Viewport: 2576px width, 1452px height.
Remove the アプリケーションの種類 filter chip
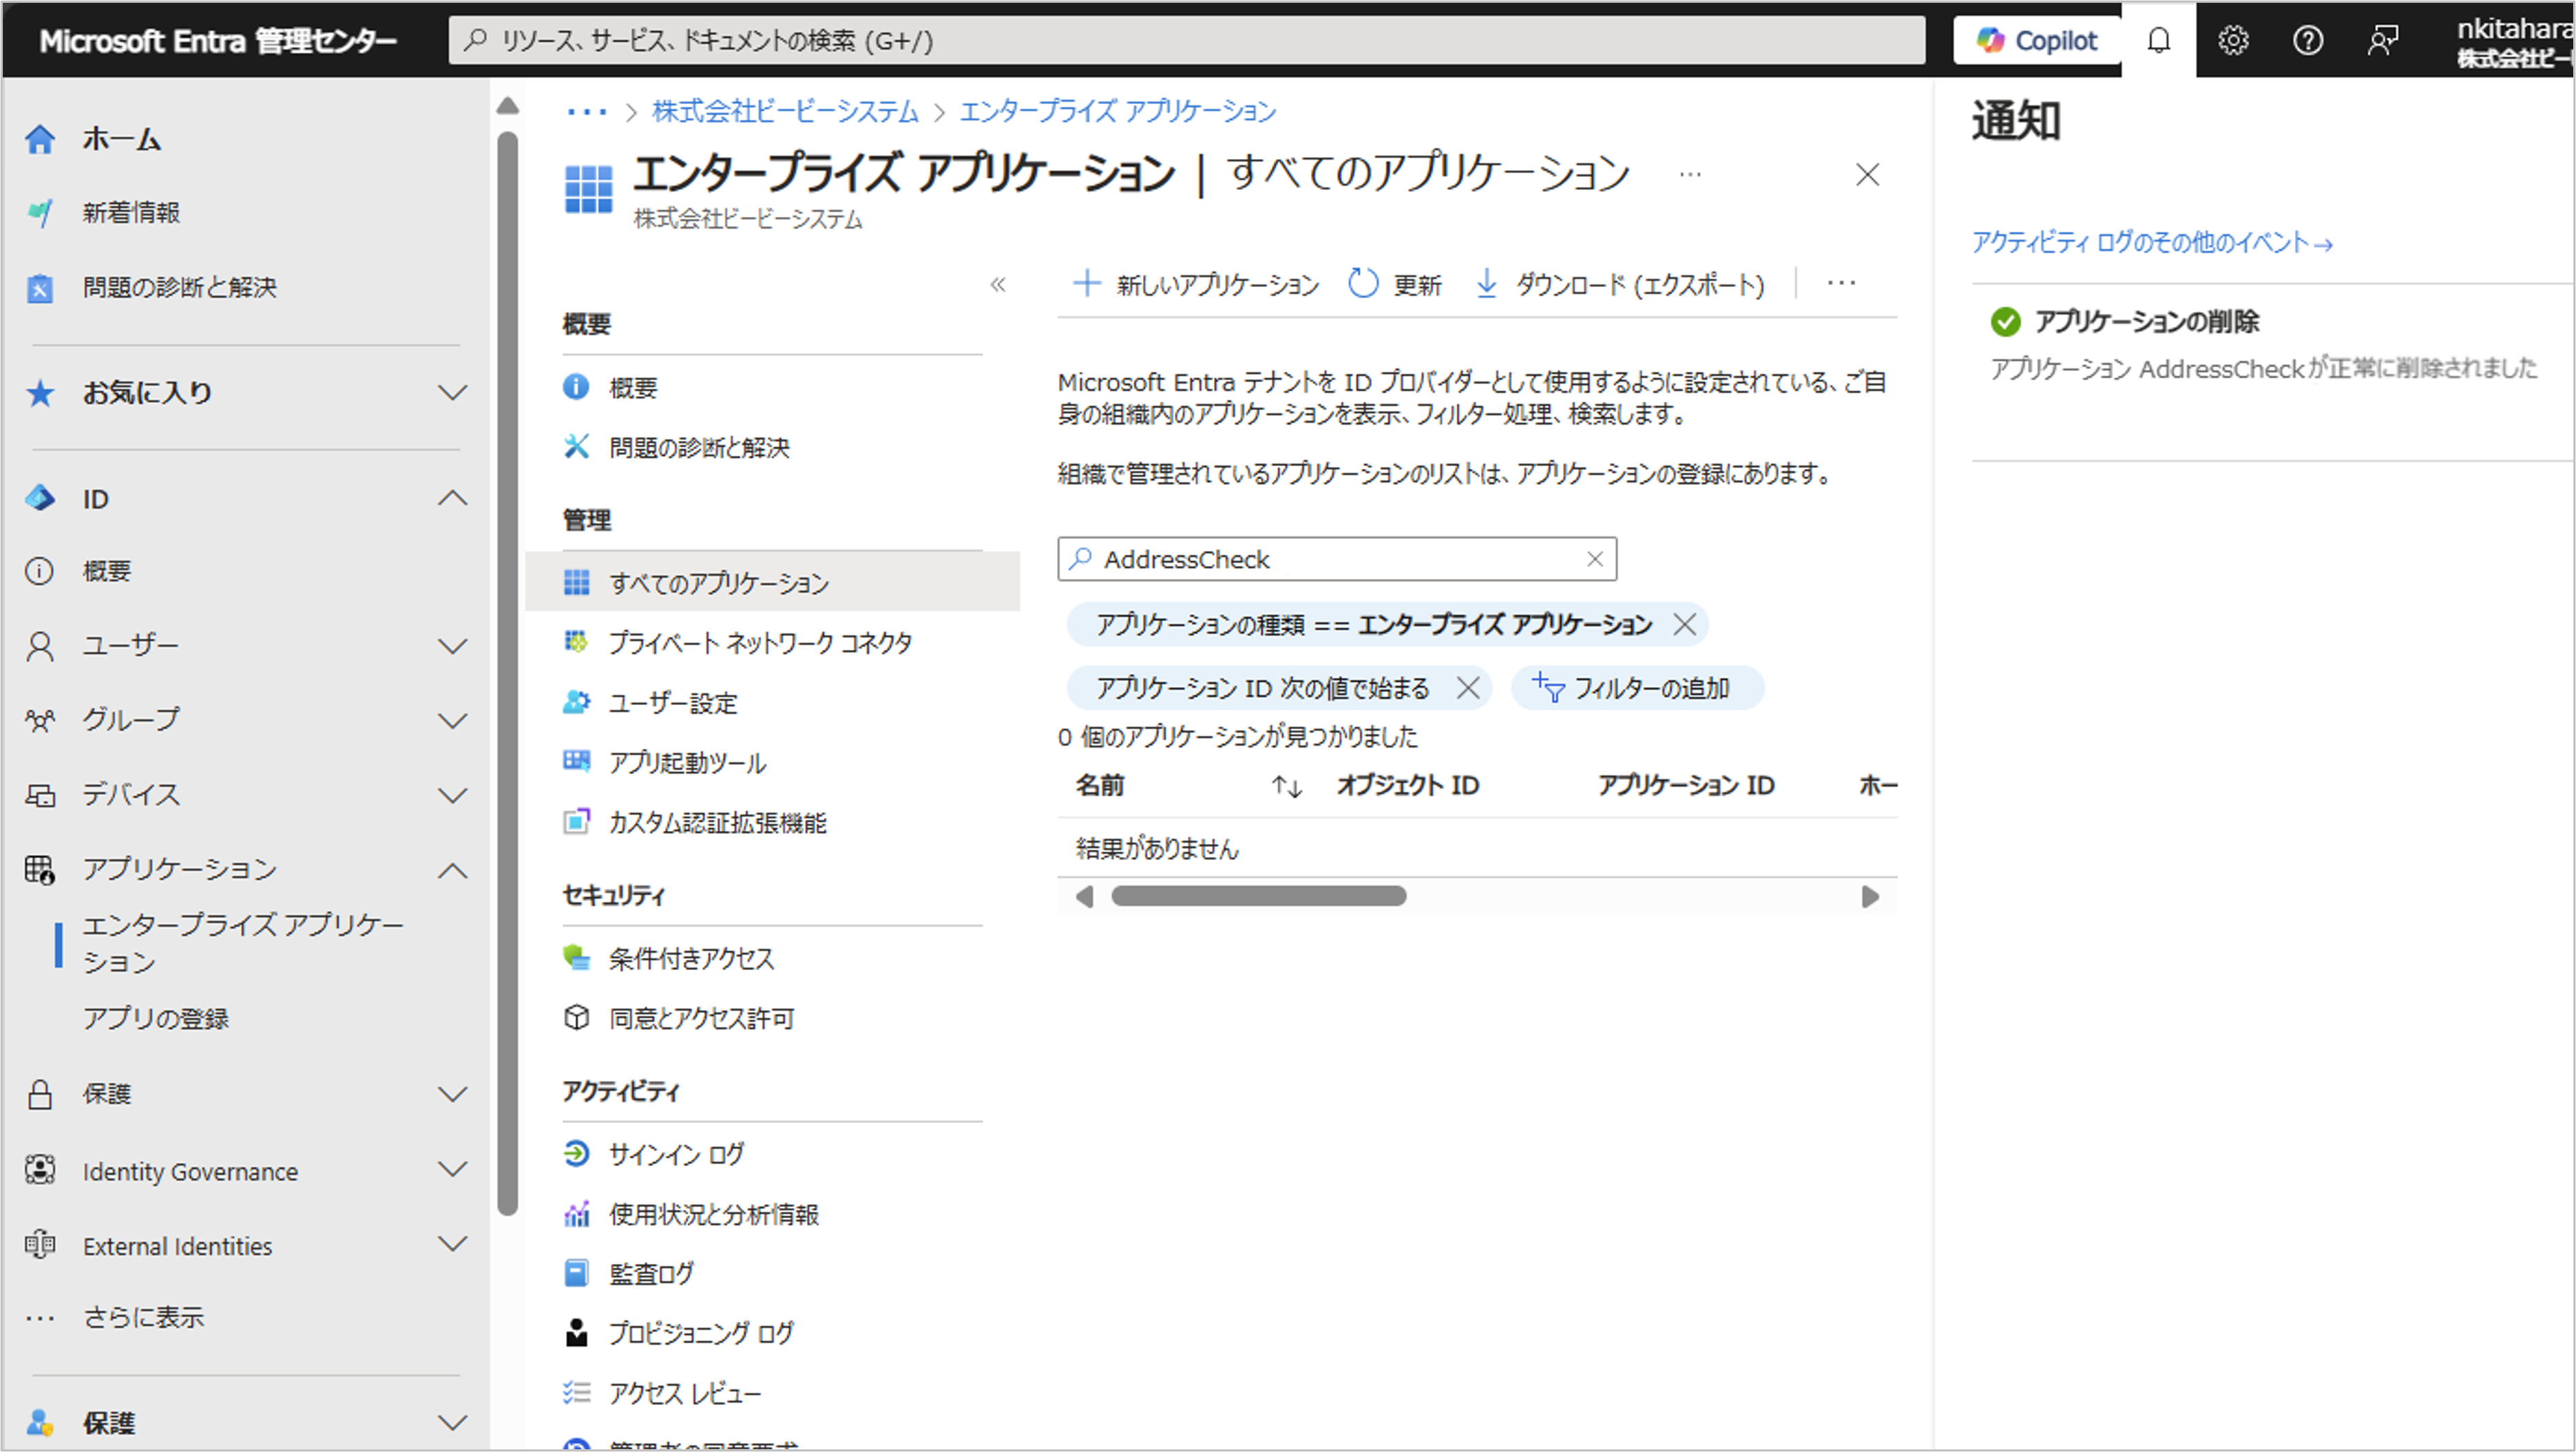point(1684,625)
